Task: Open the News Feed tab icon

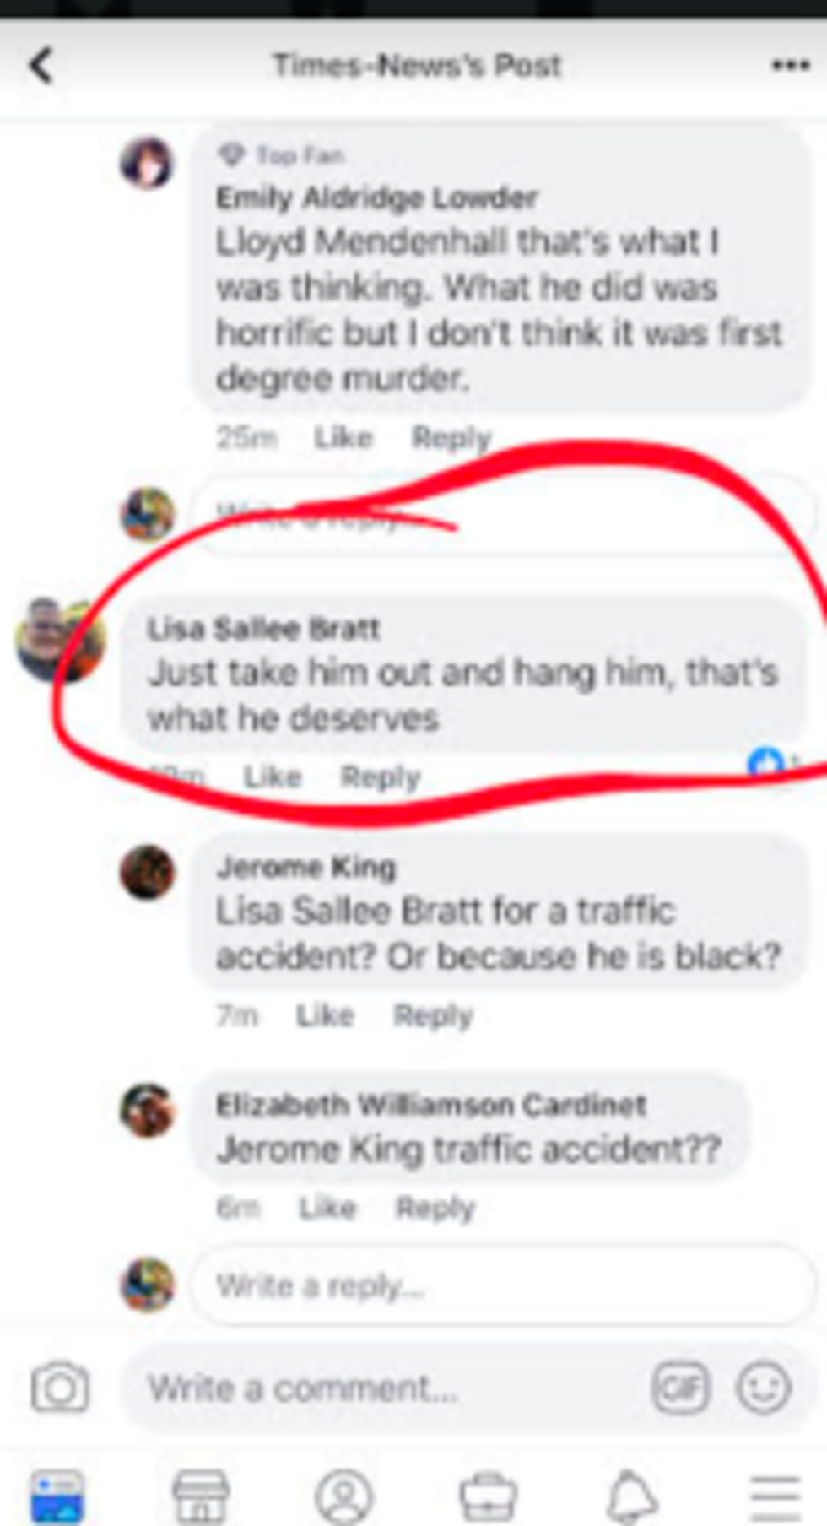Action: pos(57,1496)
